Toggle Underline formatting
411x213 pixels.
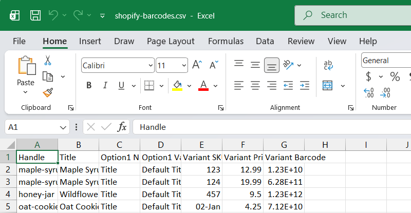(121, 85)
